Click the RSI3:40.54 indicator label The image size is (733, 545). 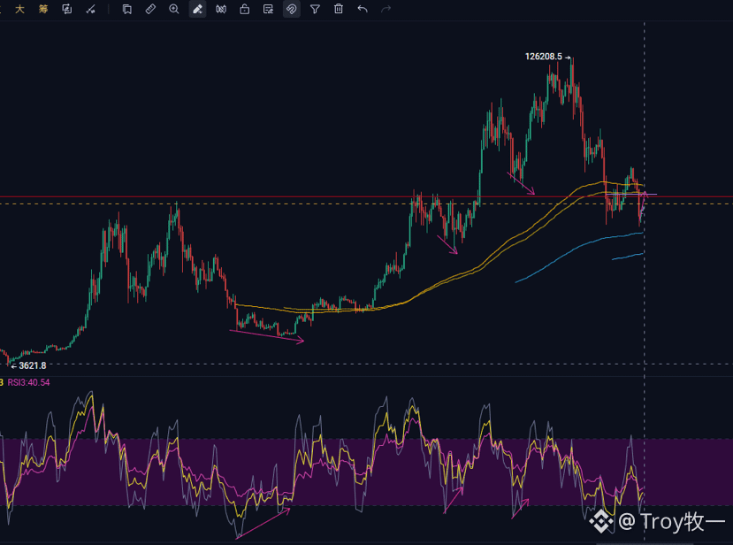click(x=28, y=383)
